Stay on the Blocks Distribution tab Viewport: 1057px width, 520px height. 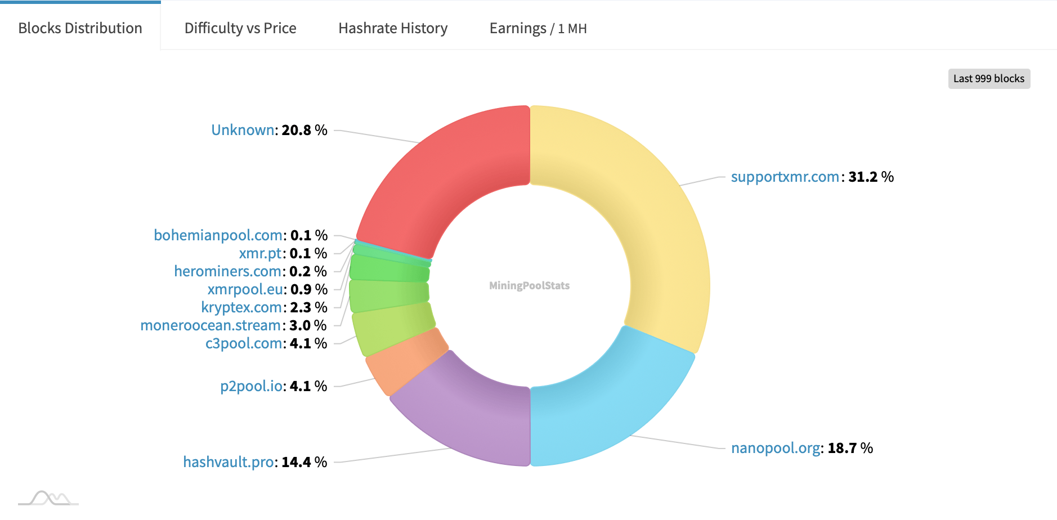pos(80,28)
